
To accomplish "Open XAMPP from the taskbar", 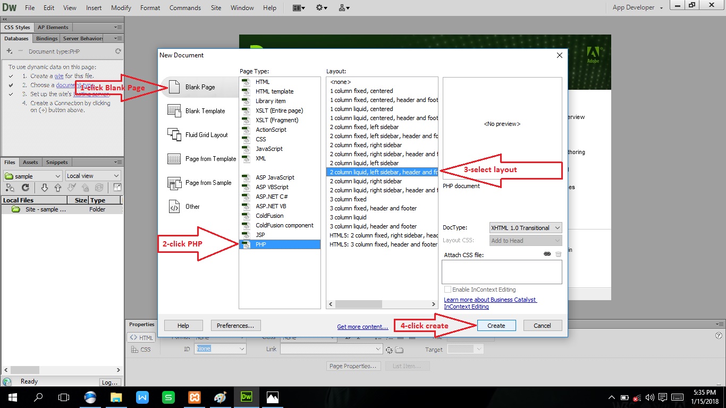I will (195, 397).
